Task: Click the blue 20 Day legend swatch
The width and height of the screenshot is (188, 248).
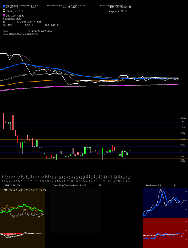Action: pyautogui.click(x=4, y=6)
